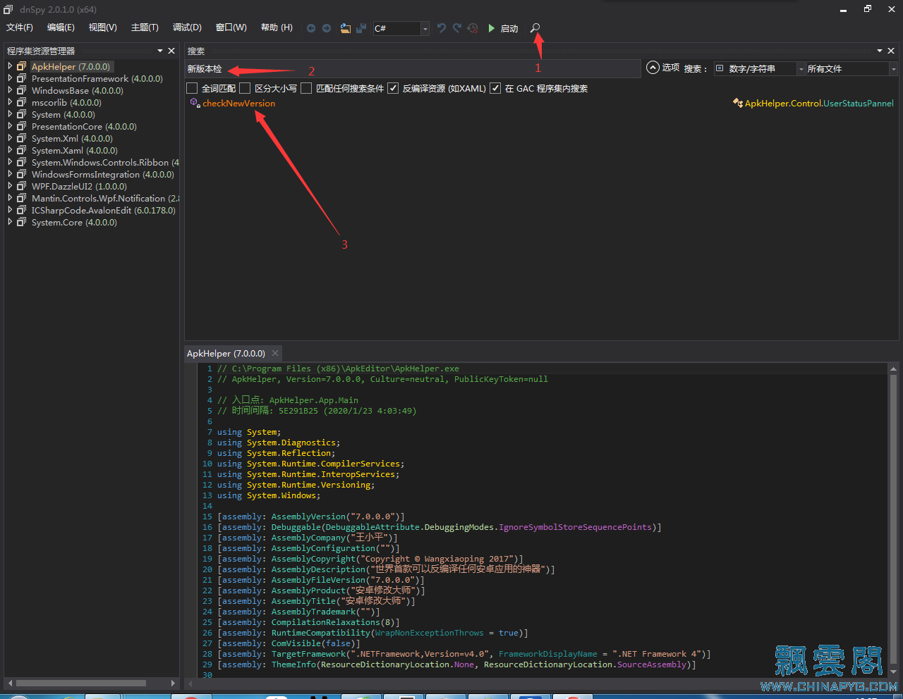Open the search panel options arrow
The height and width of the screenshot is (699, 903).
click(880, 51)
